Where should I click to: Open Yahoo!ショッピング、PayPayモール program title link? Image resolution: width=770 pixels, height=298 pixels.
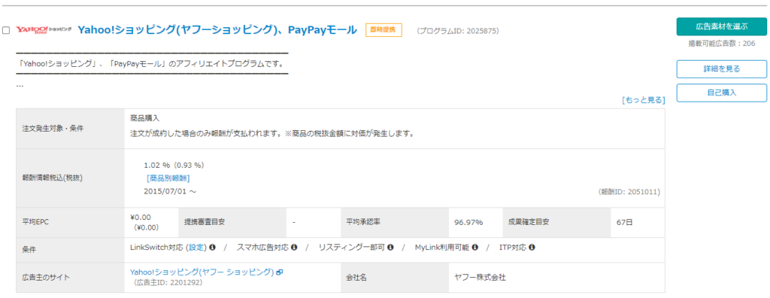coord(217,30)
